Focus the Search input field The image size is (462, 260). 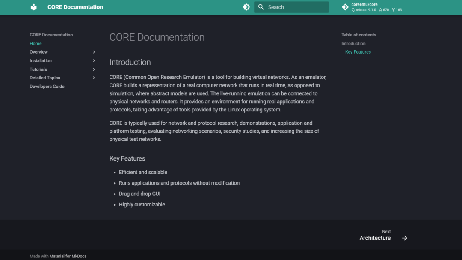tap(291, 7)
